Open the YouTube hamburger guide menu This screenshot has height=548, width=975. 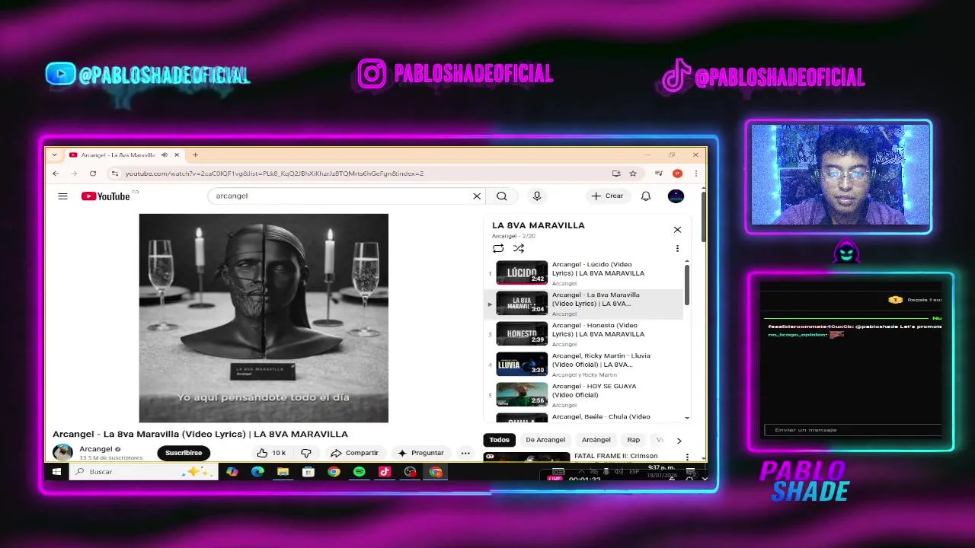click(x=62, y=196)
